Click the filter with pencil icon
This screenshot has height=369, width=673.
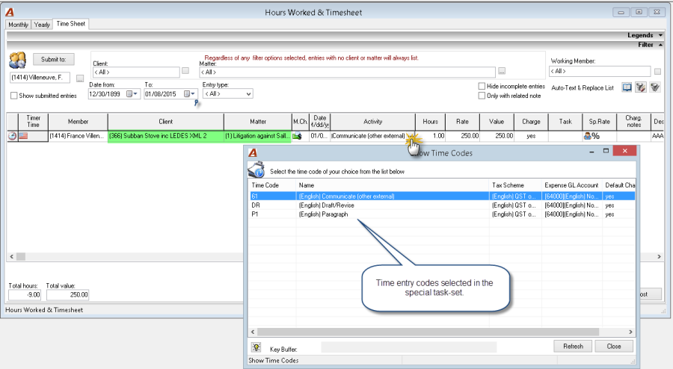(x=641, y=87)
